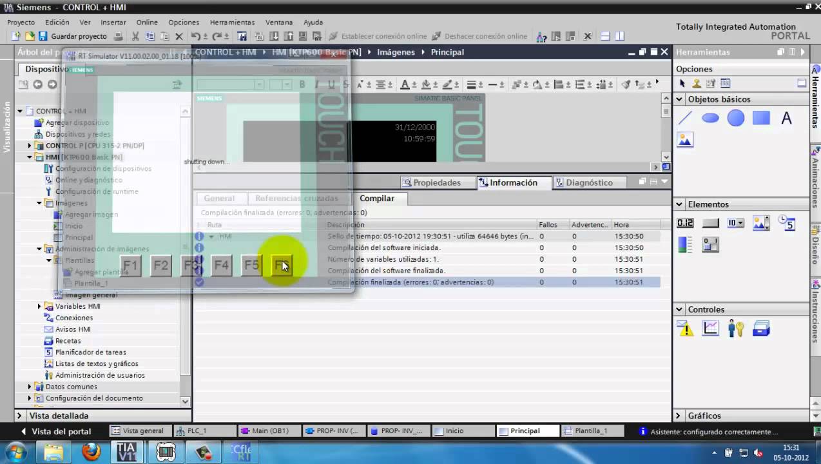
Task: Select the Date/time field element
Action: click(x=786, y=223)
